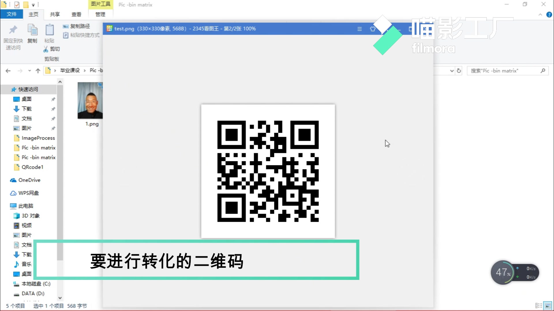Click the 47% performance monitor widget
554x311 pixels.
pyautogui.click(x=515, y=272)
